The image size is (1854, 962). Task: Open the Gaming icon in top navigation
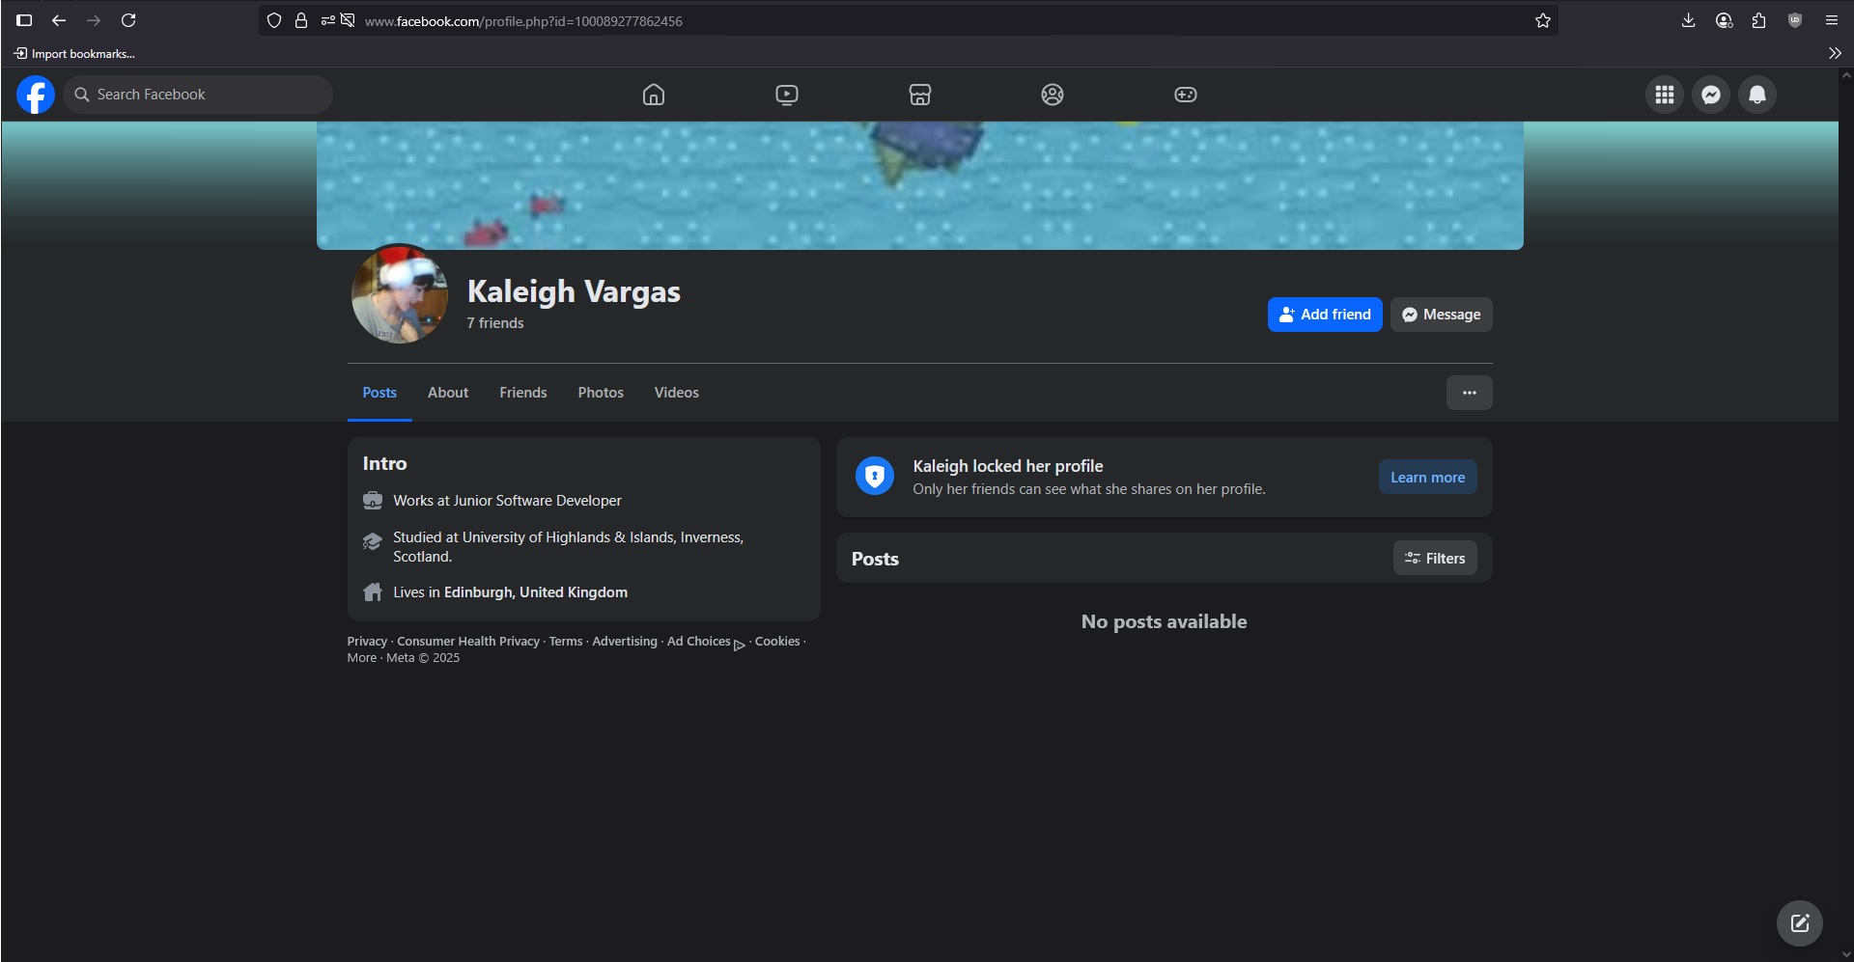click(1186, 95)
